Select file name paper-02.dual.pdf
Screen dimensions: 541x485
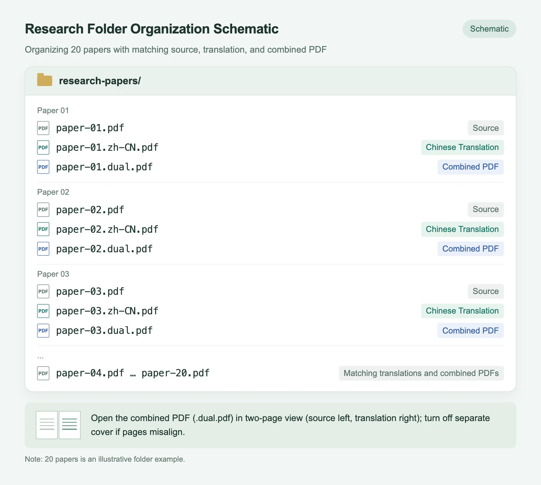(104, 249)
